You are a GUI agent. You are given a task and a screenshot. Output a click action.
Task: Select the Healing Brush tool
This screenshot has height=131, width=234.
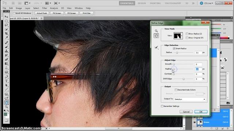[6, 43]
